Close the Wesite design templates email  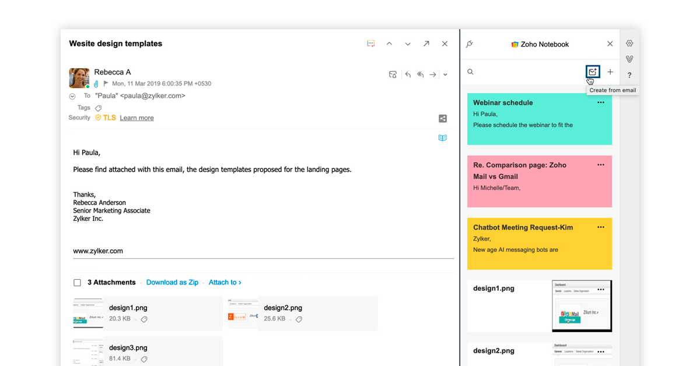tap(444, 44)
